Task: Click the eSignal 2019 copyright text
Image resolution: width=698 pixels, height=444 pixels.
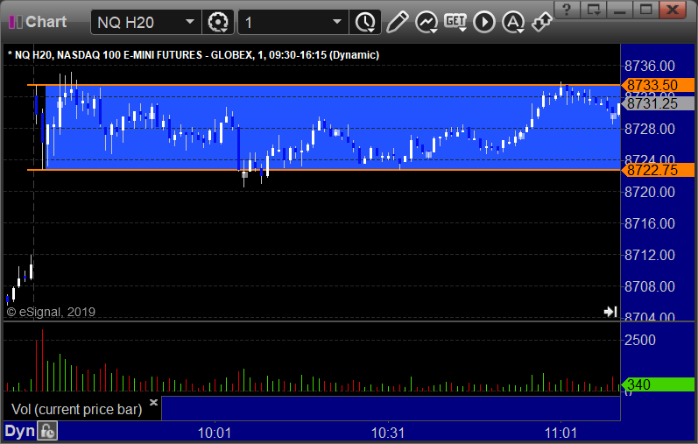Action: (51, 312)
